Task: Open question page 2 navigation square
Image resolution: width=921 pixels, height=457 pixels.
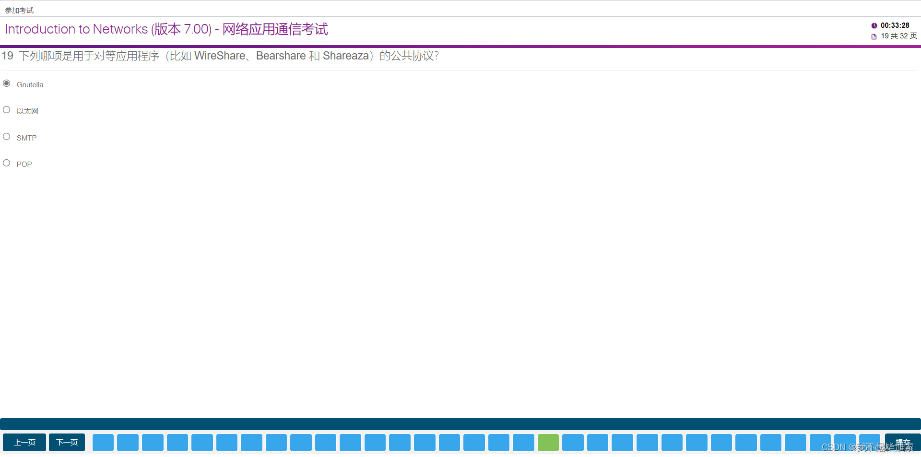Action: pyautogui.click(x=128, y=442)
